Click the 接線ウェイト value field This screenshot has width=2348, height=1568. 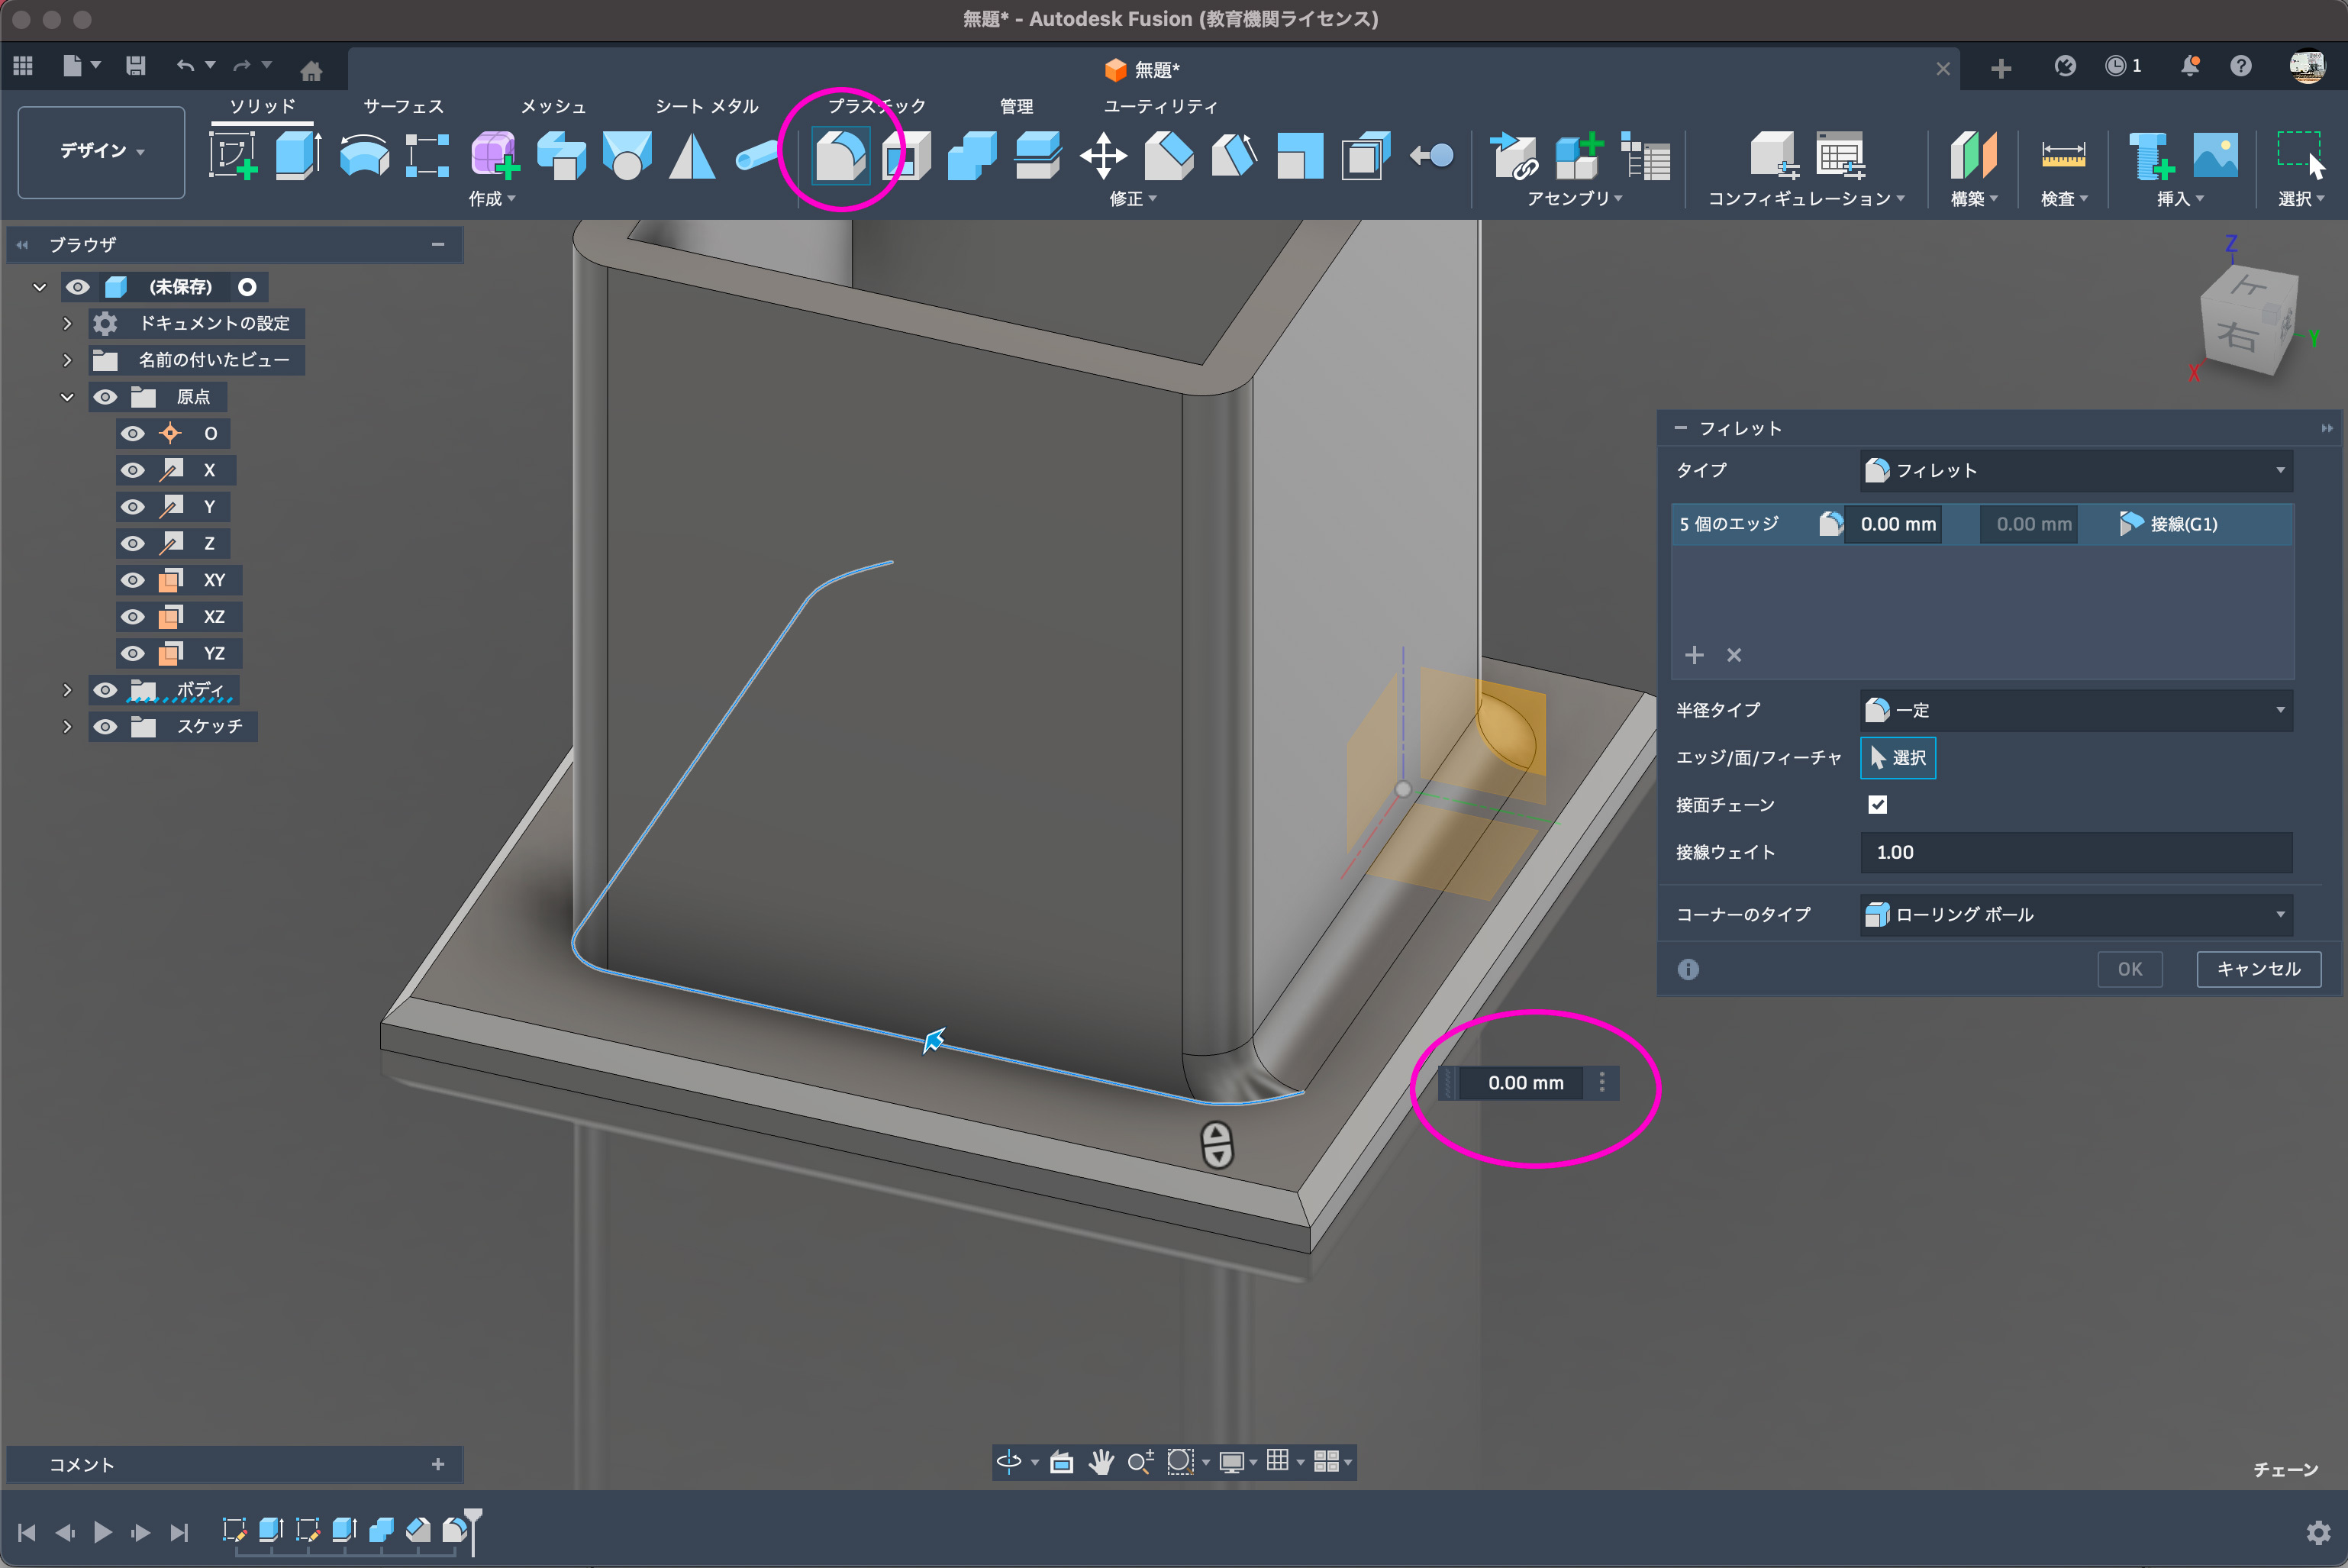[x=2075, y=852]
